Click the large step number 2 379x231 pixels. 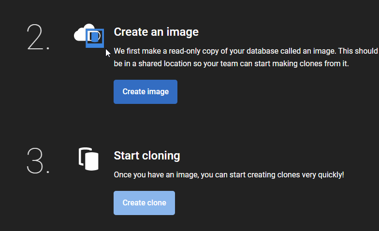pyautogui.click(x=38, y=37)
